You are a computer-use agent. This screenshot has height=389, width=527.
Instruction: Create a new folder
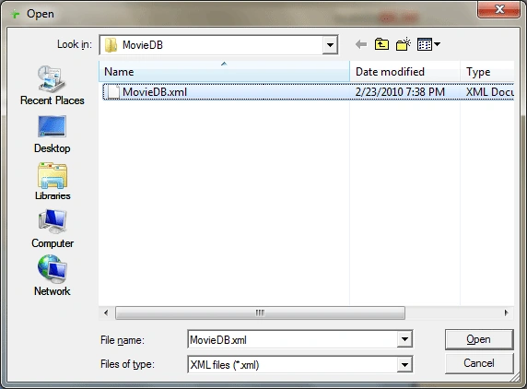[x=404, y=44]
